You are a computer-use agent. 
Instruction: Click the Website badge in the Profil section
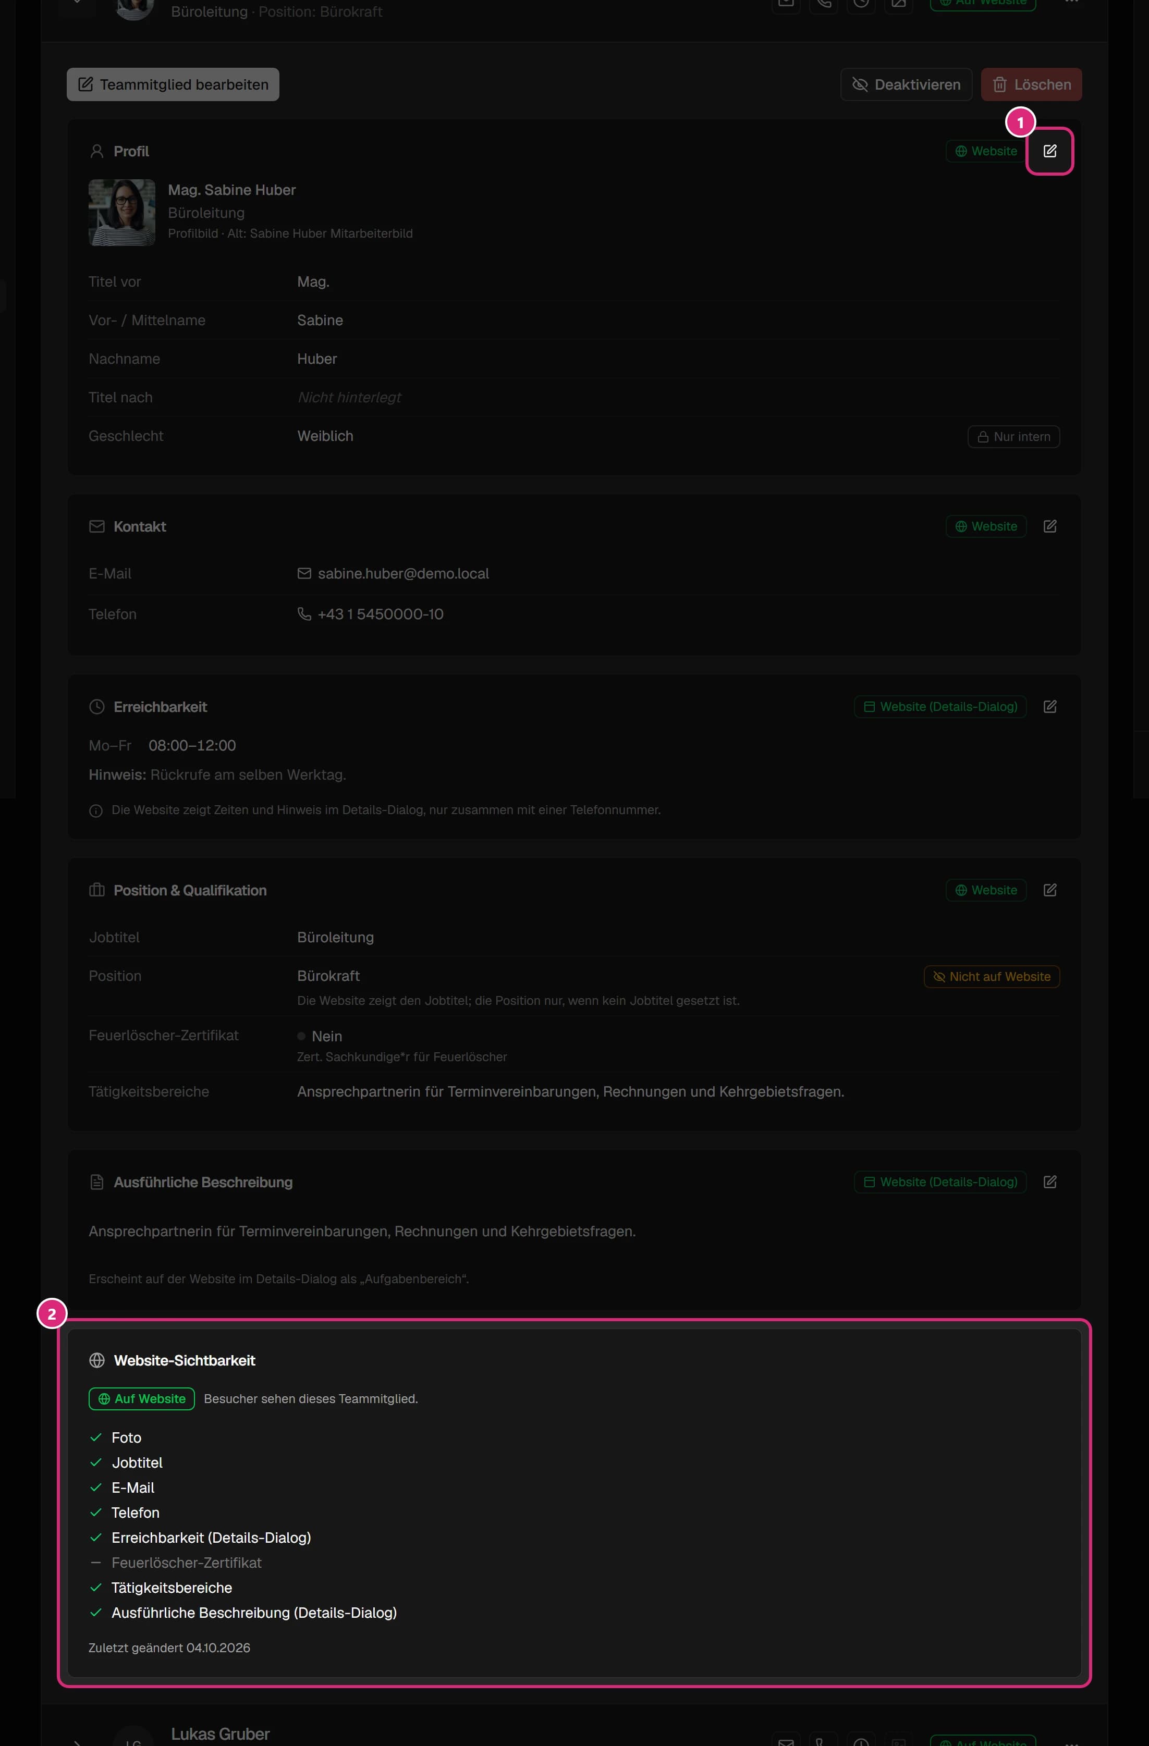click(985, 151)
